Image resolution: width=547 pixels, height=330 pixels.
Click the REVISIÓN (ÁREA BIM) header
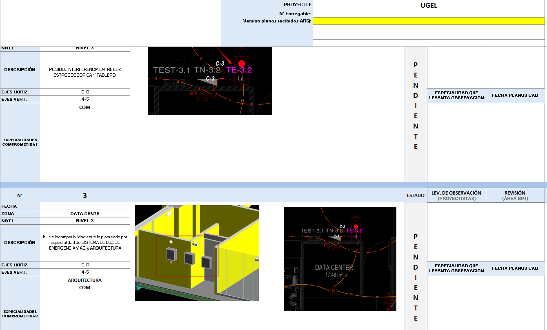[x=515, y=195]
